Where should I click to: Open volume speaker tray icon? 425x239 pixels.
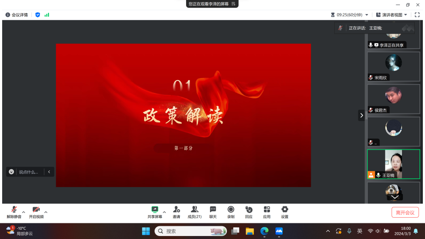[x=378, y=231]
